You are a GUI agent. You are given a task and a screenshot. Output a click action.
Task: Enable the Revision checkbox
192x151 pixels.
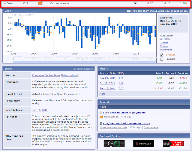(x=162, y=59)
